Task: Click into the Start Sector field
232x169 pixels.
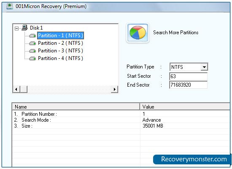Action: (x=189, y=76)
